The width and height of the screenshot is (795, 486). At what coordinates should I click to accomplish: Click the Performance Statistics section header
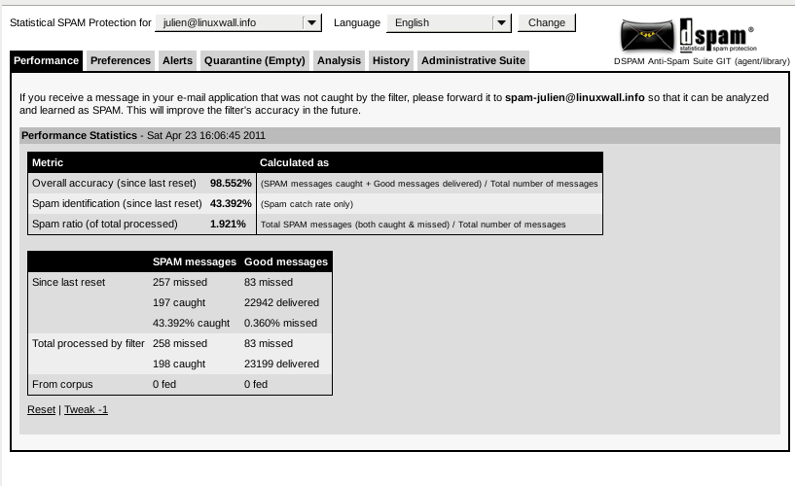(79, 135)
